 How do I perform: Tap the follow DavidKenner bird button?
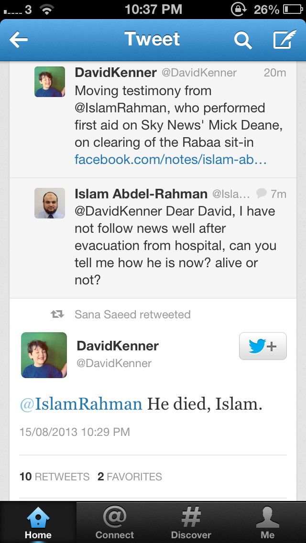(262, 346)
